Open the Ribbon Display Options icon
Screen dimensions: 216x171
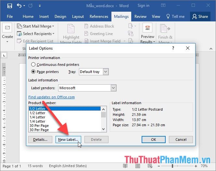163,6
